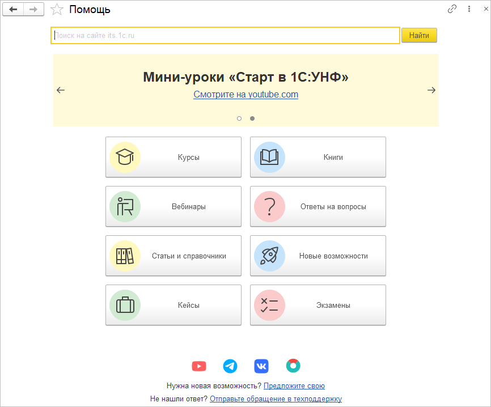Click the Найти search button

click(419, 35)
